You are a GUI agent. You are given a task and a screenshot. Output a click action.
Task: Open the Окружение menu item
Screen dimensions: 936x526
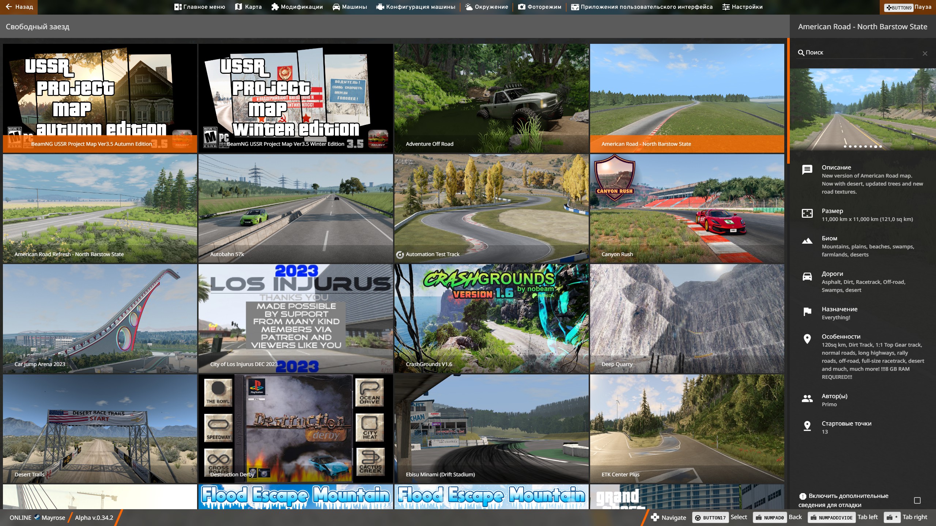point(487,7)
